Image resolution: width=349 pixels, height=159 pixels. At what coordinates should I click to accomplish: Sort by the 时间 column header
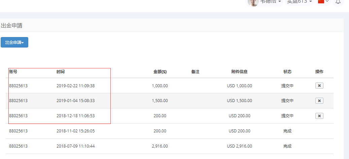[x=61, y=72]
